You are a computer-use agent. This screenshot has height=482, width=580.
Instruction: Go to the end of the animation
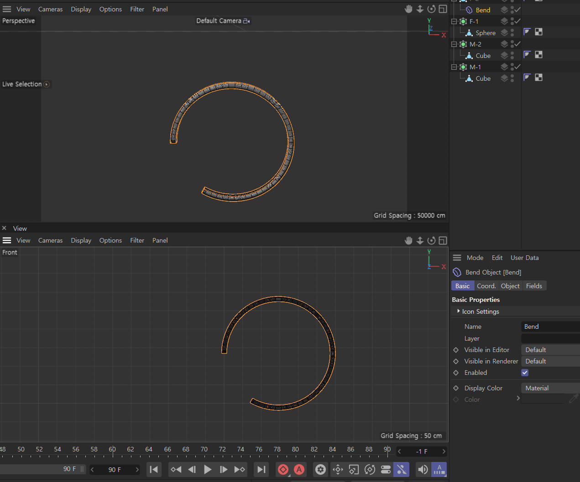tap(261, 469)
